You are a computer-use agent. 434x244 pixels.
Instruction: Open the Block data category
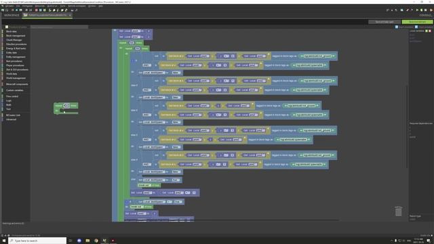(x=12, y=32)
